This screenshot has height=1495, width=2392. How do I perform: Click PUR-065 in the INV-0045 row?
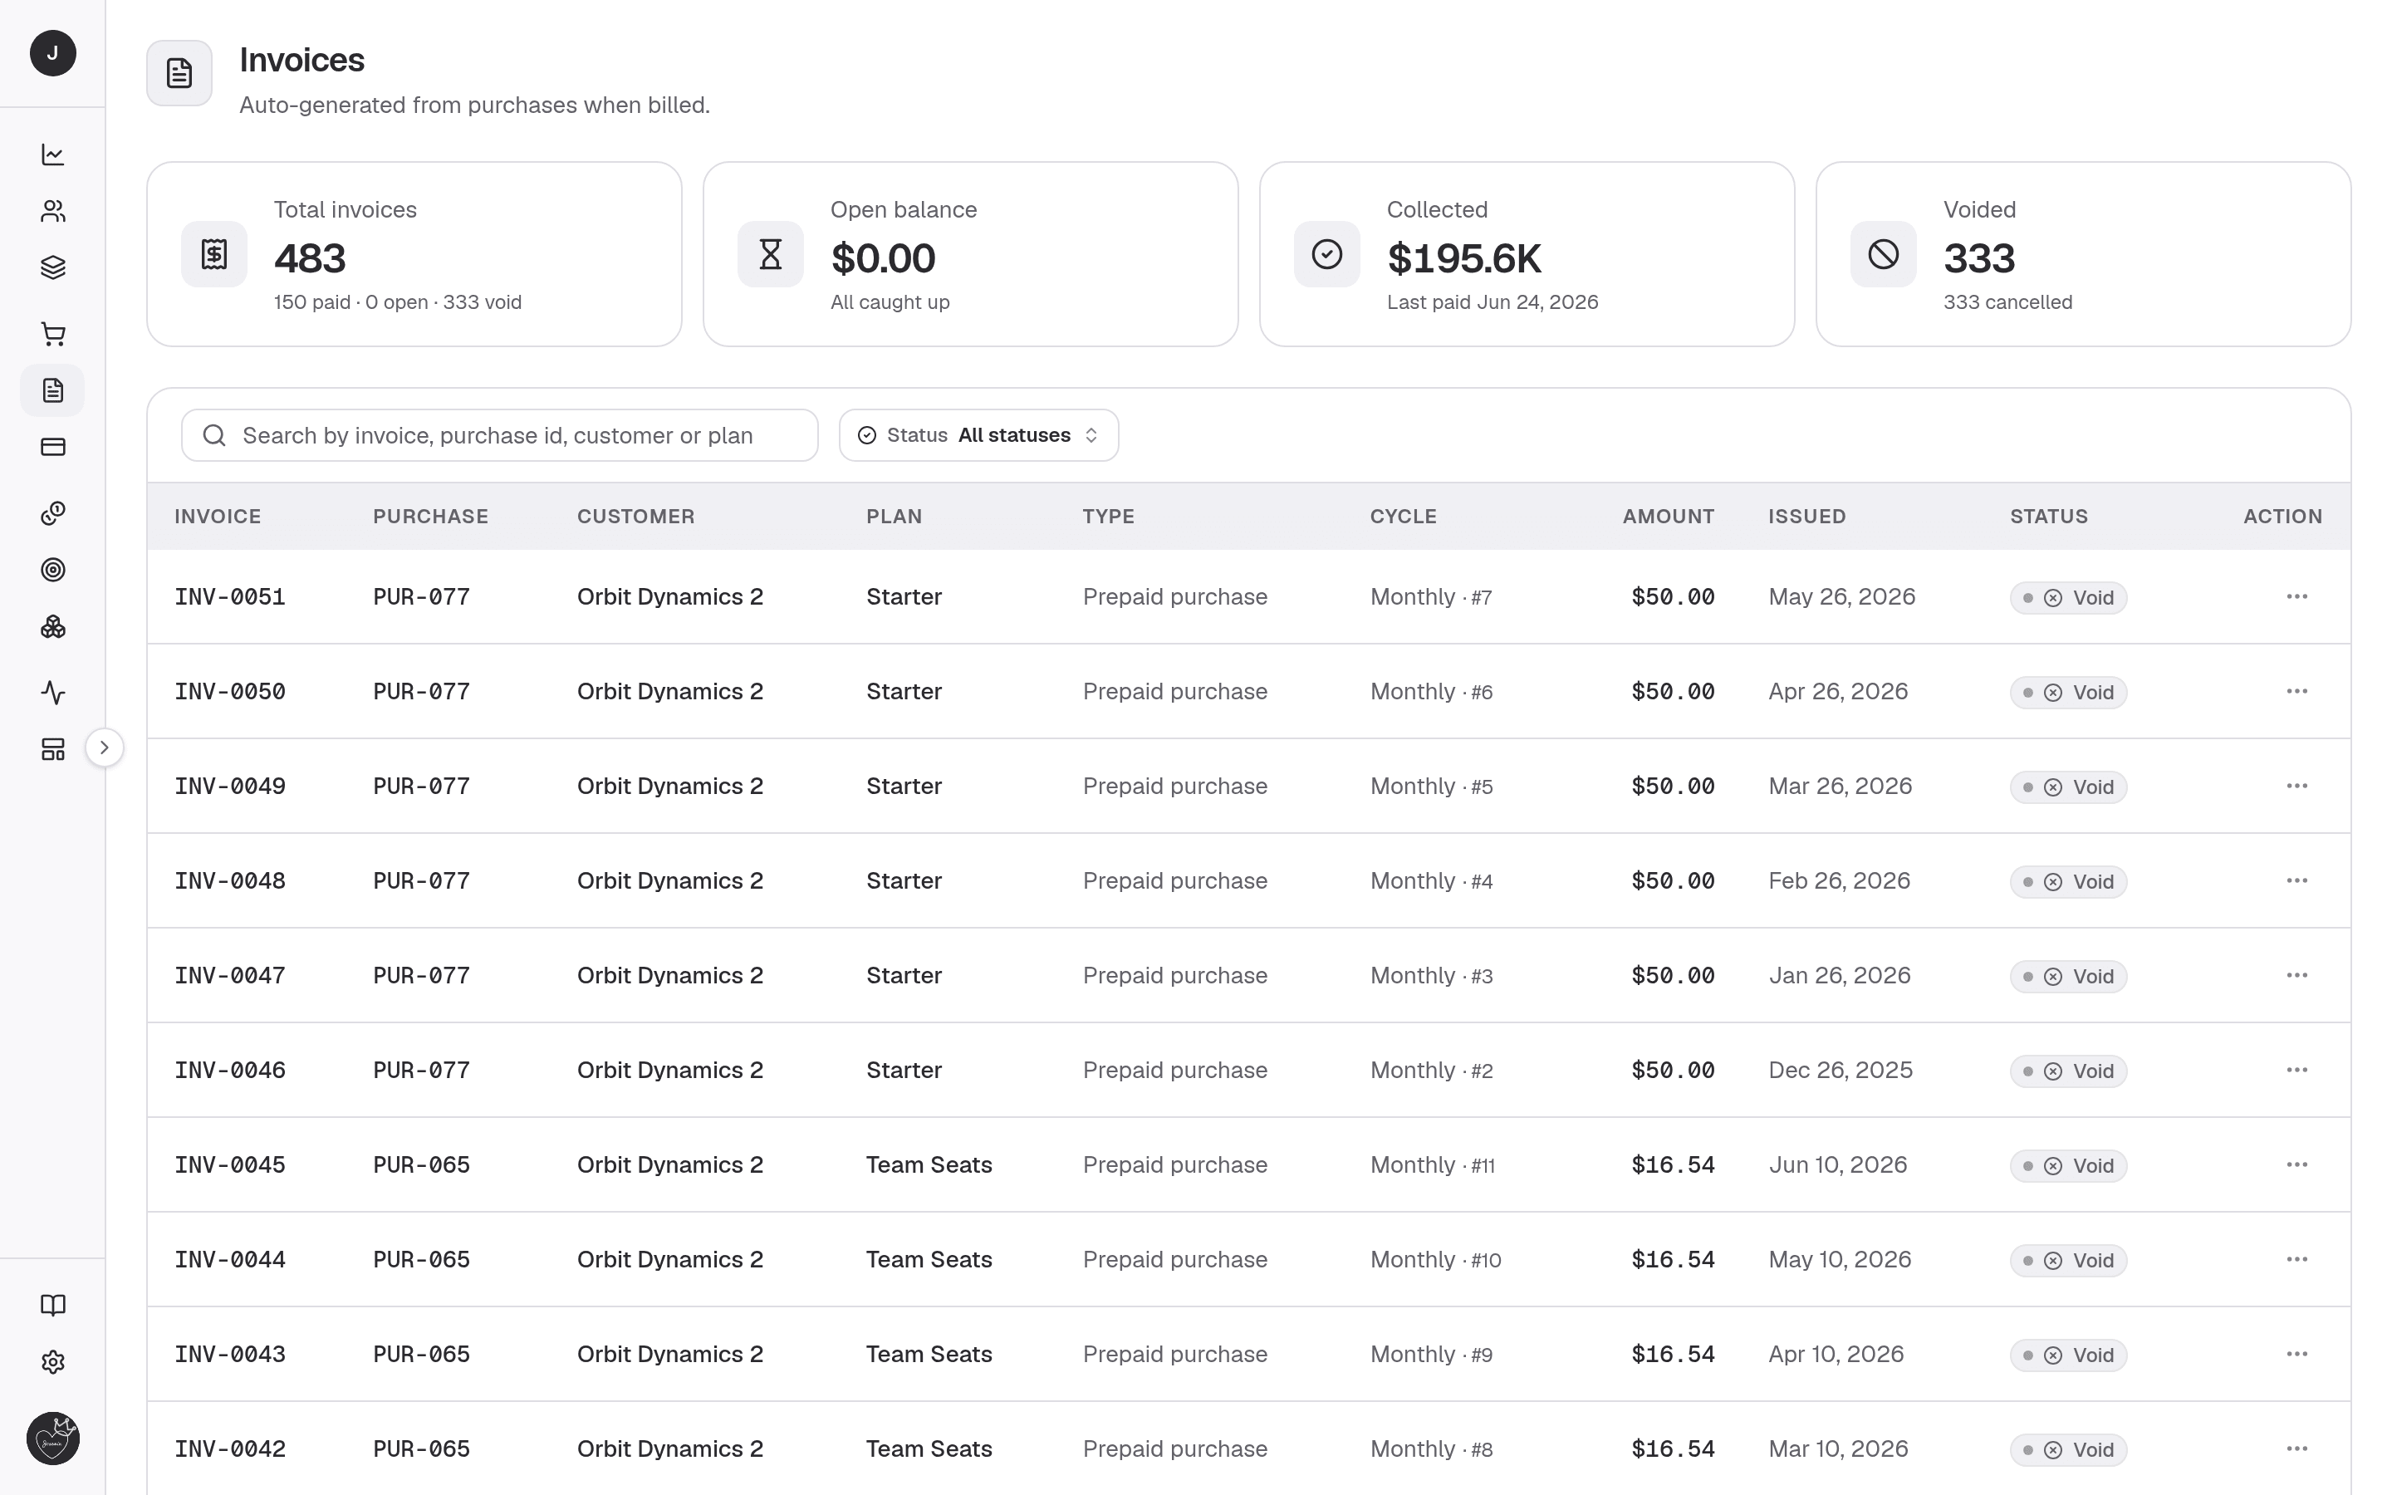coord(421,1164)
